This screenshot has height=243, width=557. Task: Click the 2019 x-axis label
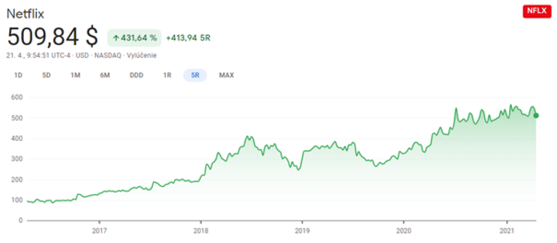(302, 231)
